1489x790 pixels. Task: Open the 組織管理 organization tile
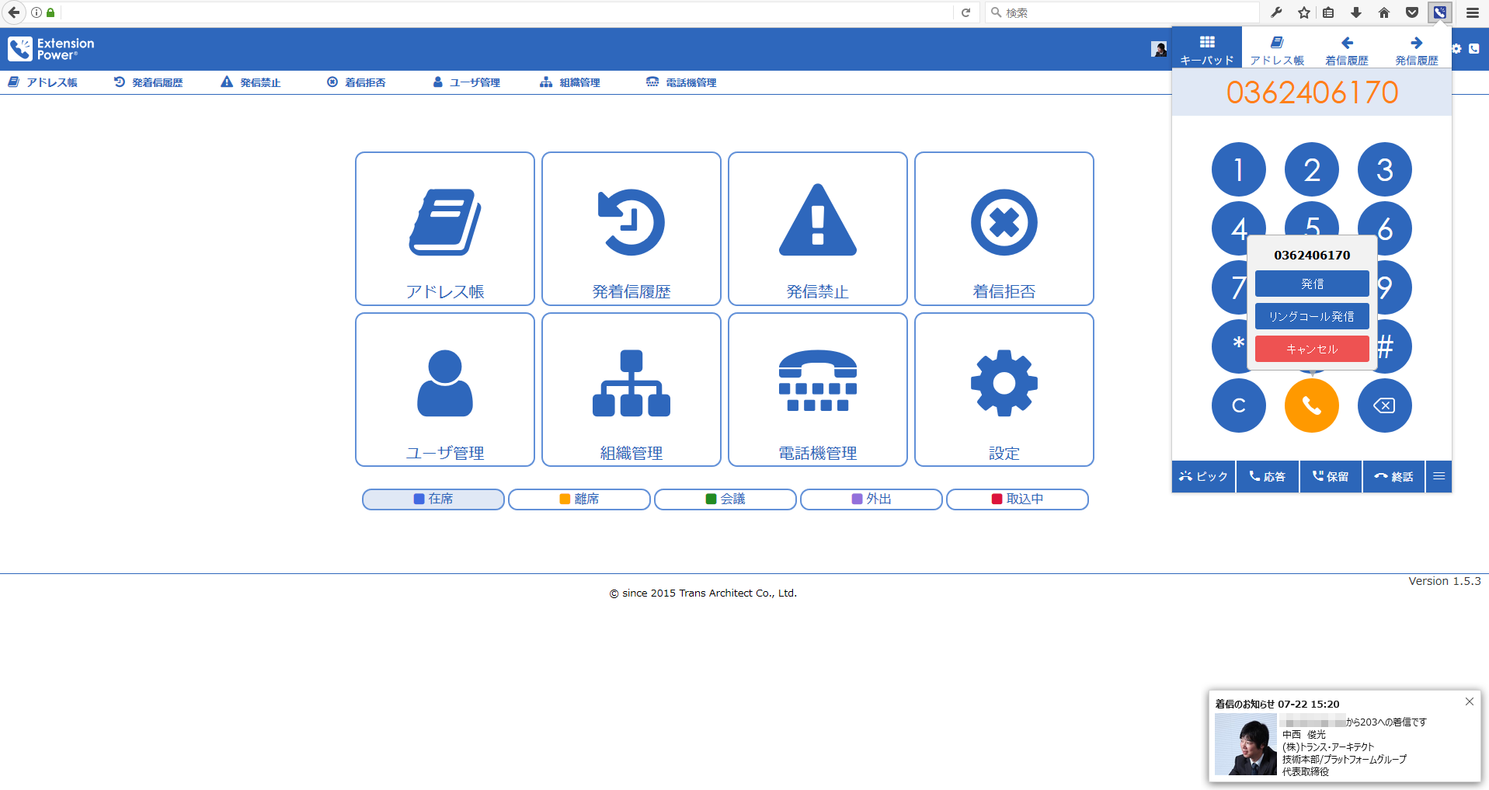click(631, 389)
